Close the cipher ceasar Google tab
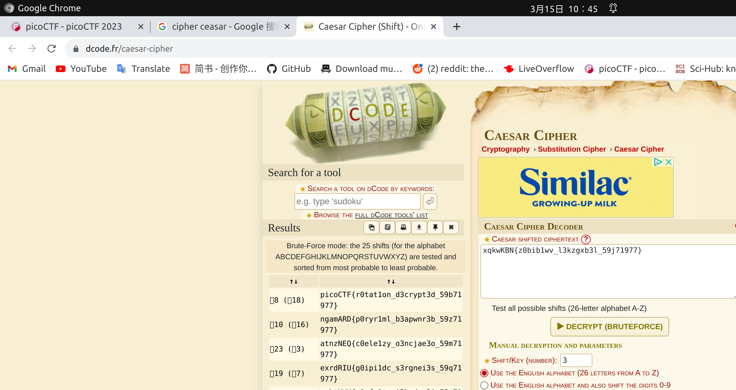736x390 pixels. click(x=287, y=27)
